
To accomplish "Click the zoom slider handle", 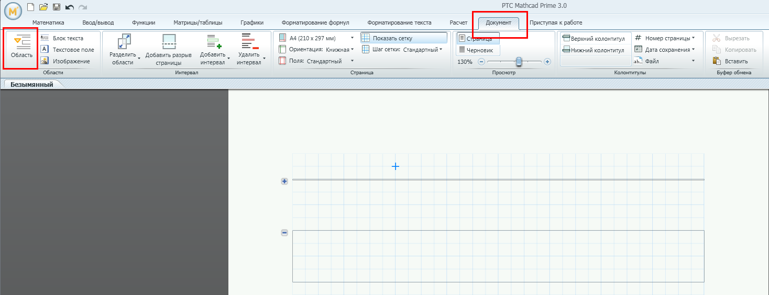I will (519, 62).
